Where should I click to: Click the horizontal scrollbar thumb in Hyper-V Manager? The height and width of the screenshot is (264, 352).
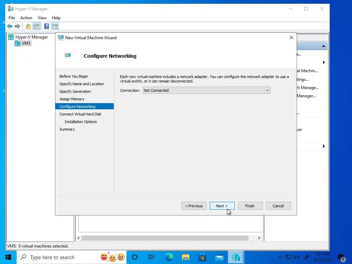(165, 238)
